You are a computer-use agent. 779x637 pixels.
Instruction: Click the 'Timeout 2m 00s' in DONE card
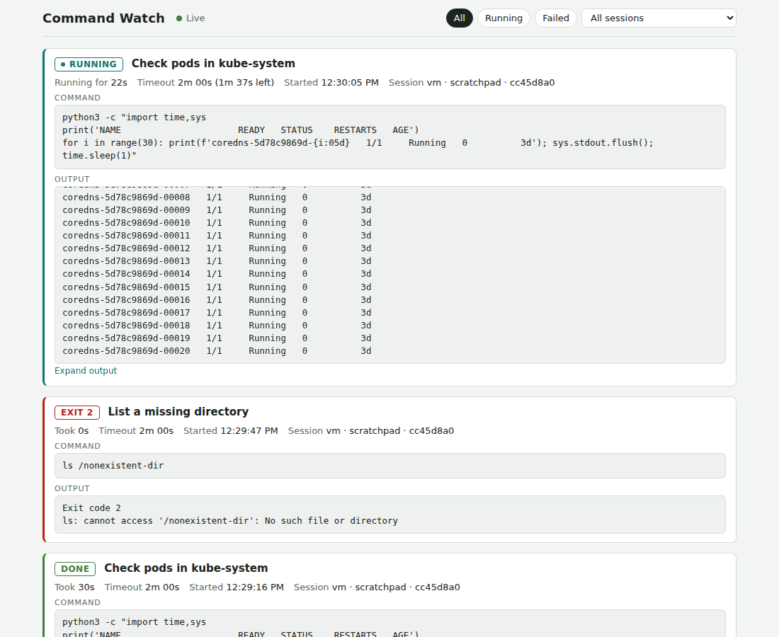[142, 587]
